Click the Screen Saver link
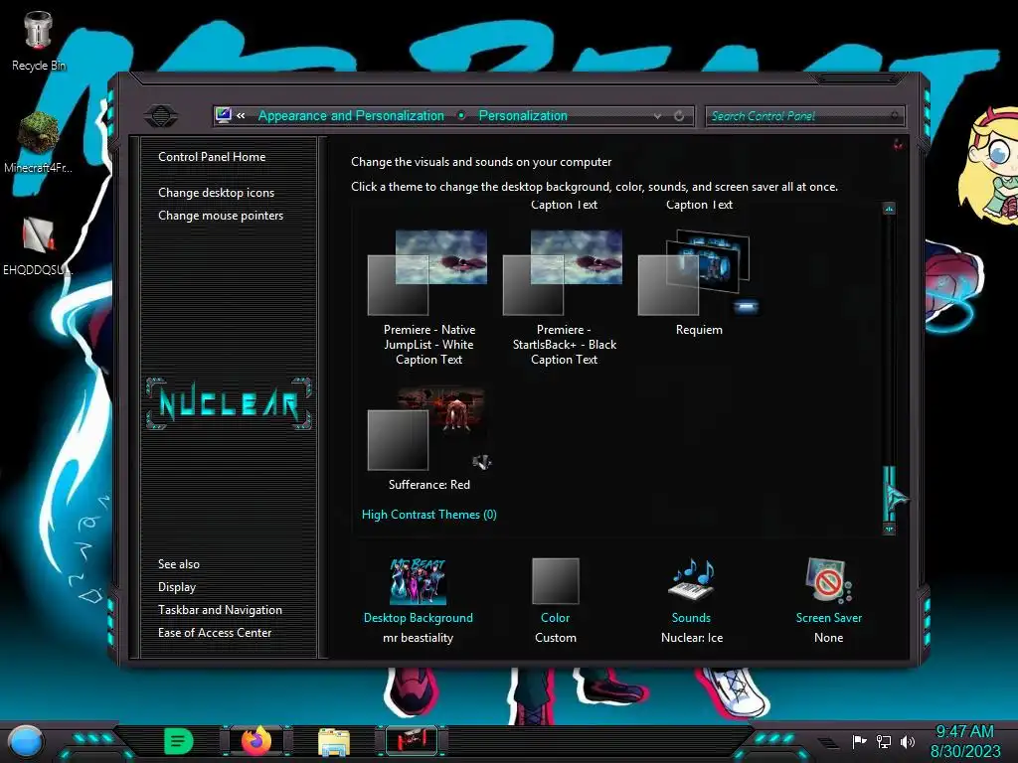The width and height of the screenshot is (1018, 763). 829,618
